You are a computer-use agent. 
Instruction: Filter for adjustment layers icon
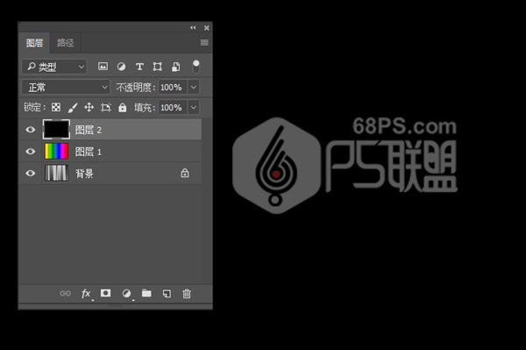point(121,67)
